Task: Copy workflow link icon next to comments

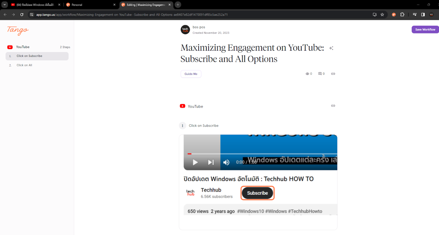Action: pos(333,74)
